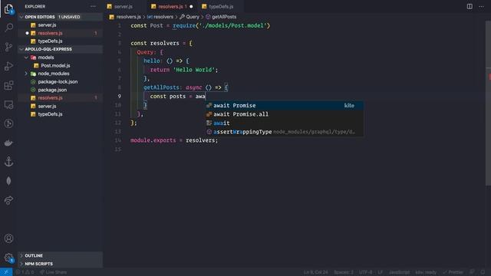Open the MongoDB leaf icon view
This screenshot has height=276, width=491.
point(8,181)
